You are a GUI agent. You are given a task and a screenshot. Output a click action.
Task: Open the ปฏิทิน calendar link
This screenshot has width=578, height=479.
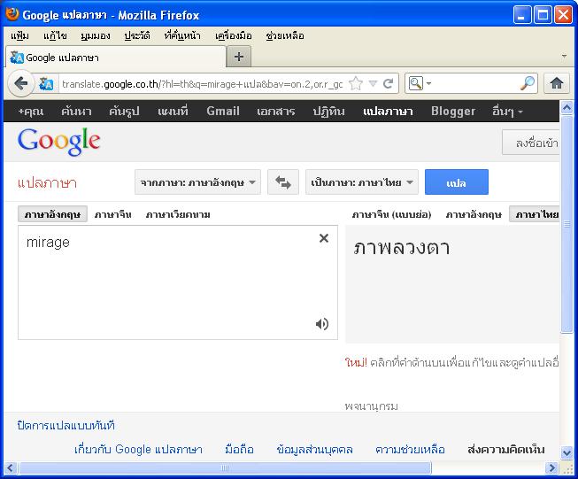click(x=328, y=111)
